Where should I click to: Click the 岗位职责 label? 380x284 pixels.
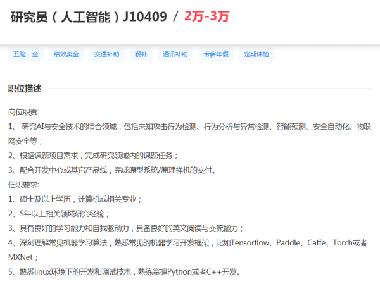point(23,112)
